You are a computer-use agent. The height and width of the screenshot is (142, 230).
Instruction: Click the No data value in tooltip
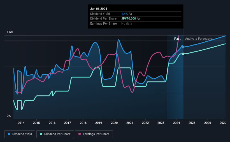click(x=127, y=23)
